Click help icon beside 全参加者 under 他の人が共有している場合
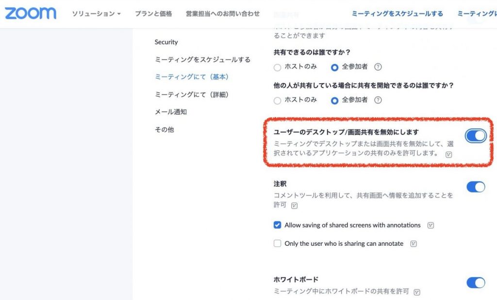 (x=378, y=100)
